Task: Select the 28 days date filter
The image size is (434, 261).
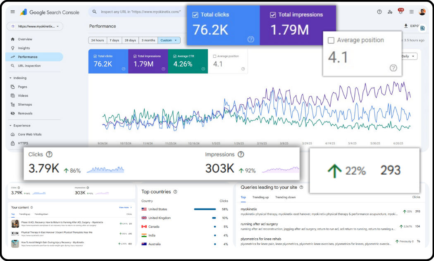Action: coord(129,40)
